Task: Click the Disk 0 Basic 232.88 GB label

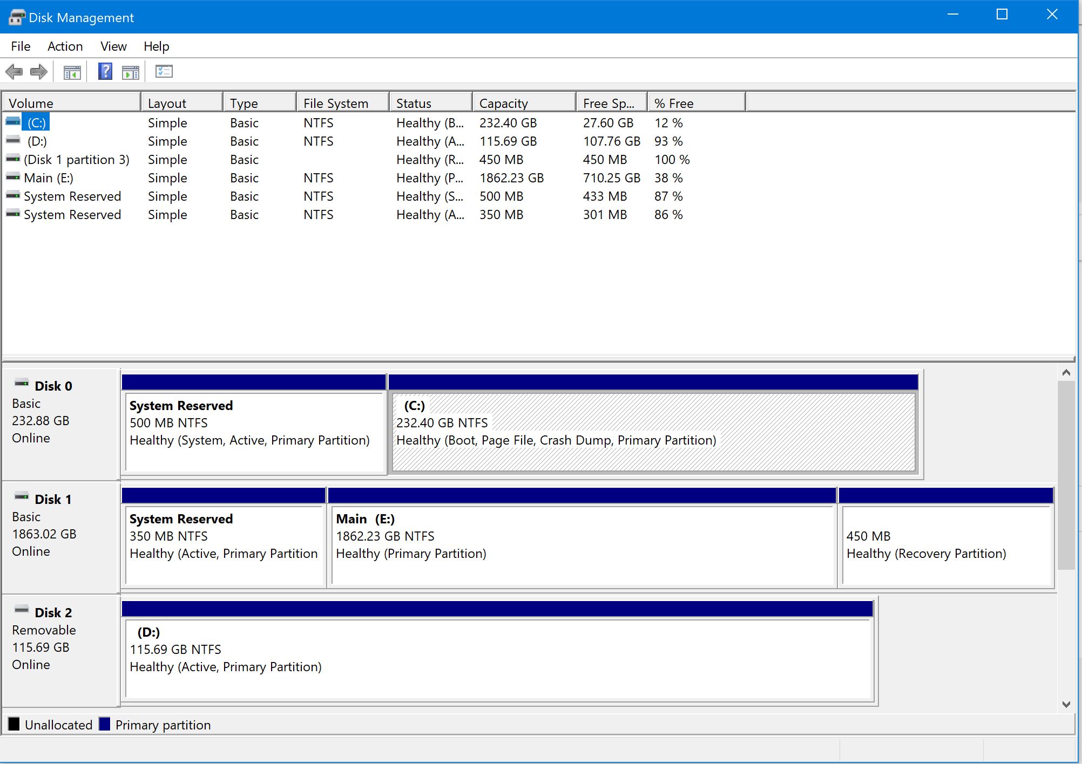Action: tap(60, 424)
